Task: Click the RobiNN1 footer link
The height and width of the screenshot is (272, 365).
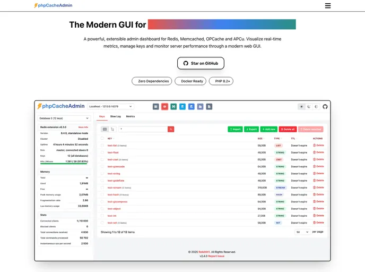Action: [x=204, y=252]
